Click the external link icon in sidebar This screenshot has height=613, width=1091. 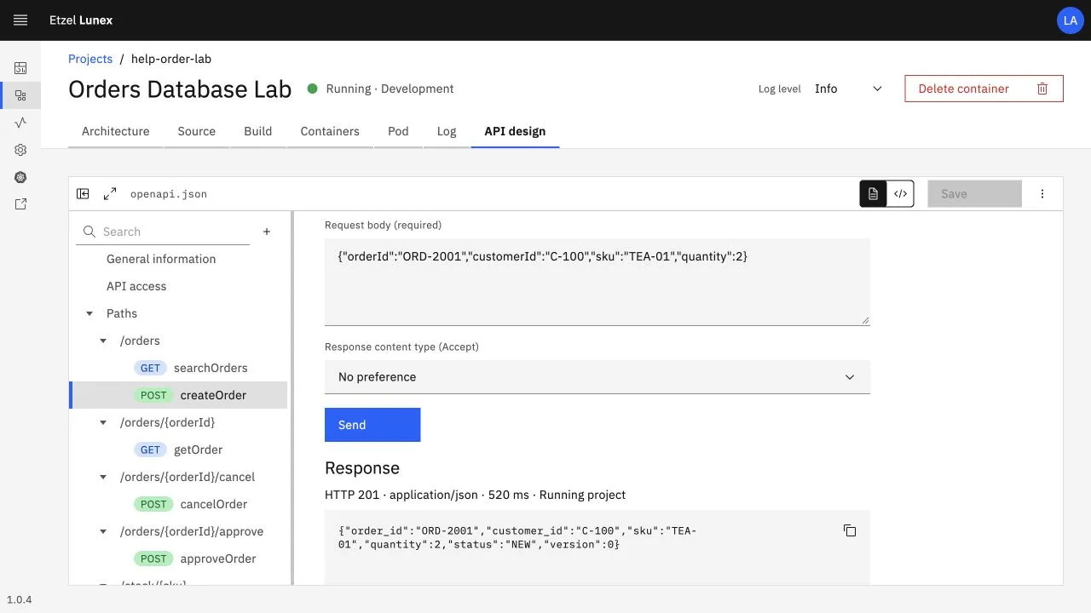(x=20, y=204)
